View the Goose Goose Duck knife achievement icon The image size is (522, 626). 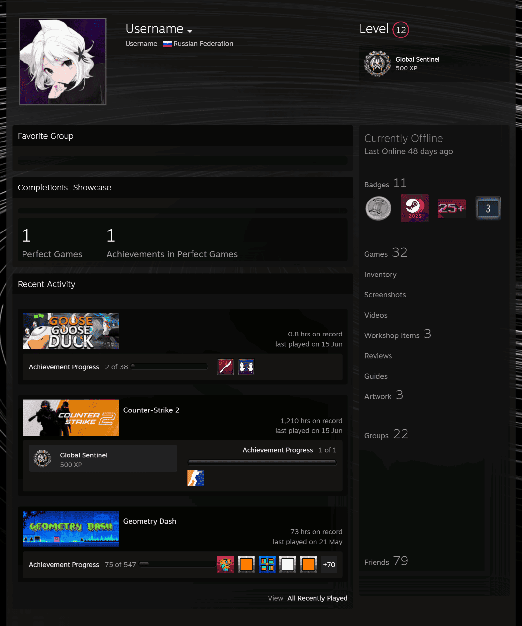pos(225,367)
